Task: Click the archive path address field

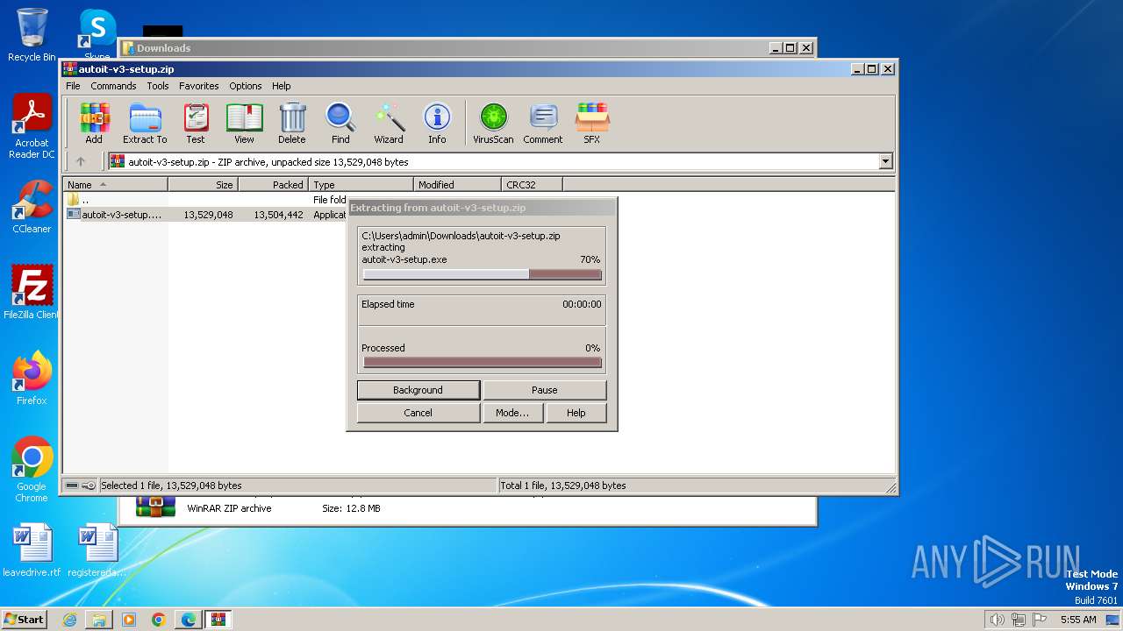Action: [x=500, y=161]
